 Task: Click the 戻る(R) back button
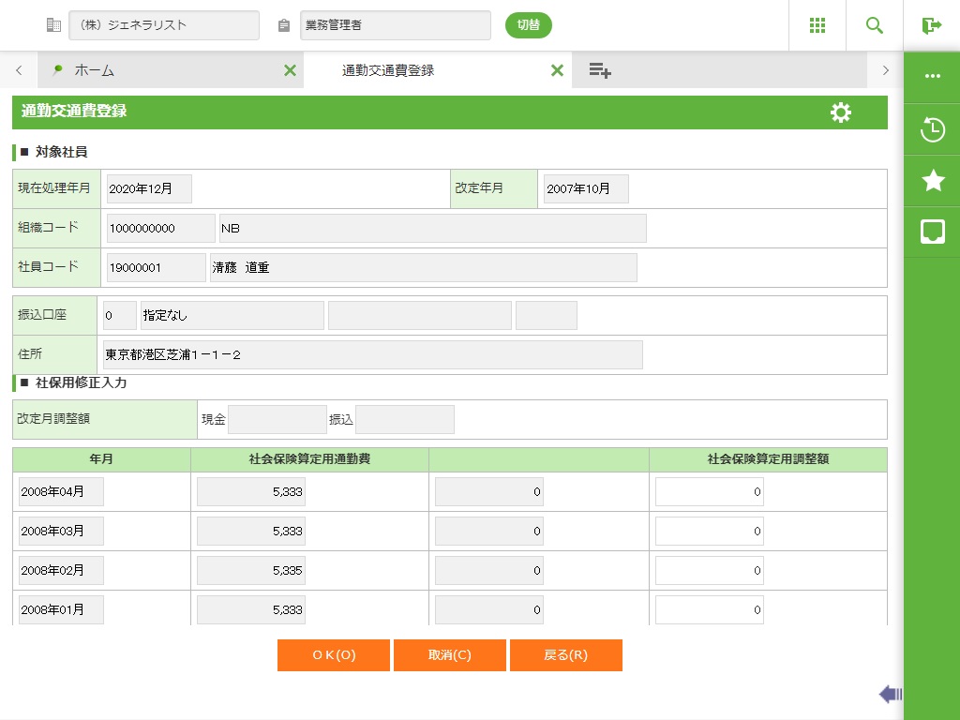(x=566, y=655)
